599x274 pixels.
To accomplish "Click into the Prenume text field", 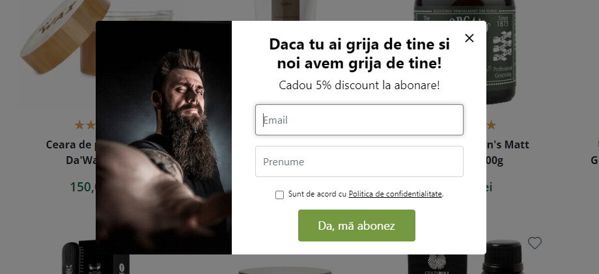I will (x=359, y=161).
